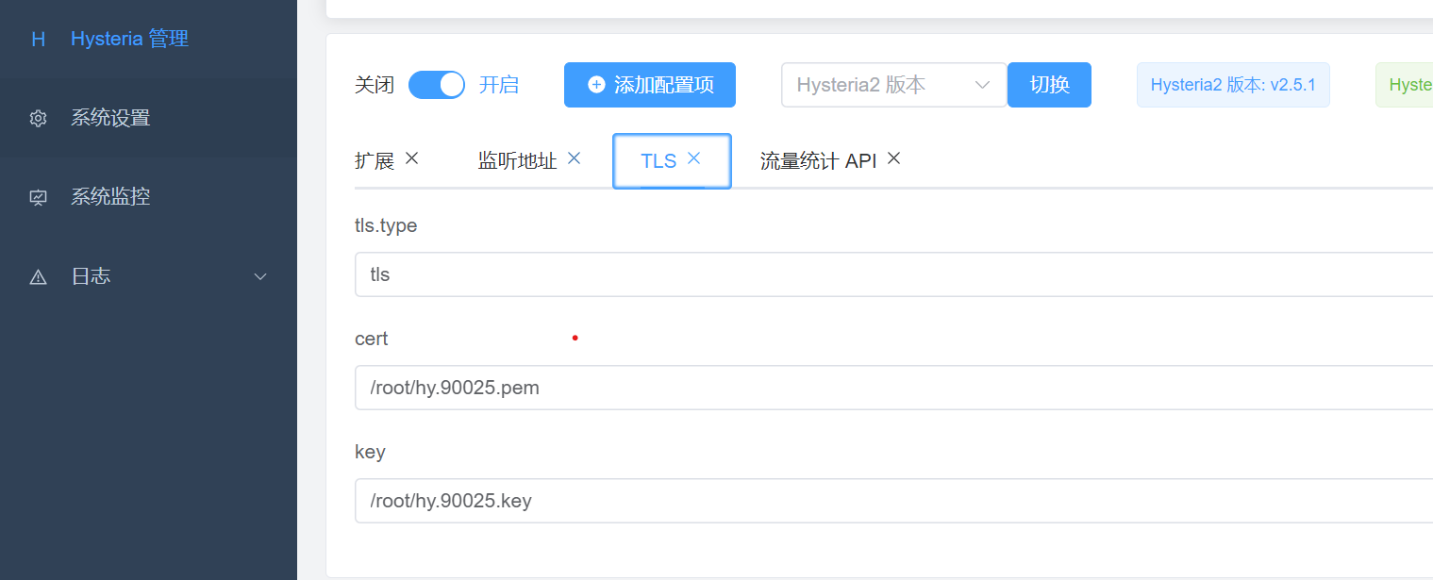The width and height of the screenshot is (1433, 580).
Task: Close the 流量统计 API tab
Action: click(893, 158)
